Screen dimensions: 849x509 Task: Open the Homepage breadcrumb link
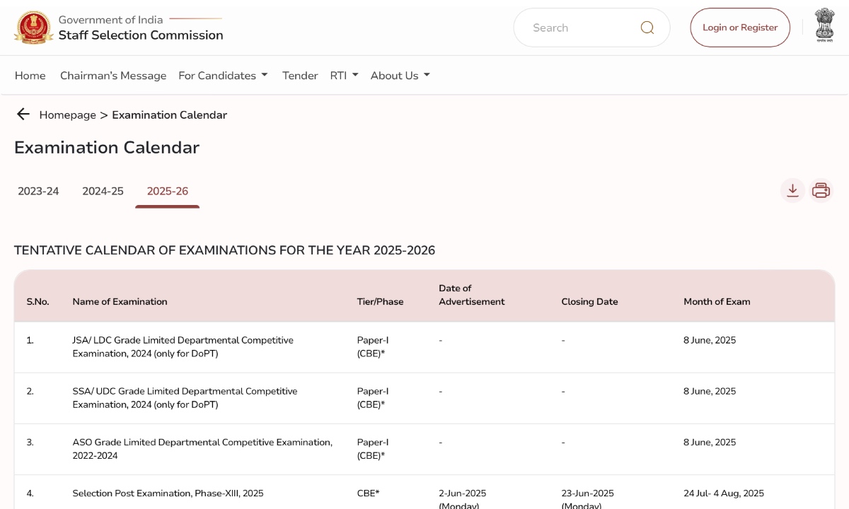tap(68, 115)
